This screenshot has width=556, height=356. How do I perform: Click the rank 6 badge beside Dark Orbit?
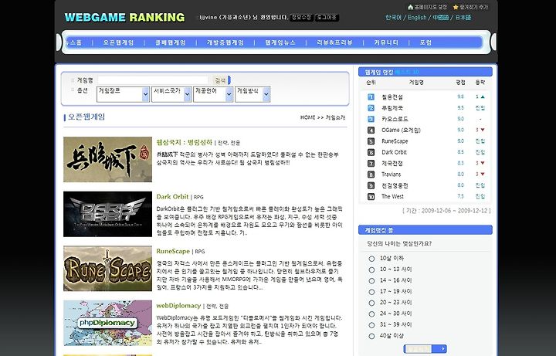371,152
